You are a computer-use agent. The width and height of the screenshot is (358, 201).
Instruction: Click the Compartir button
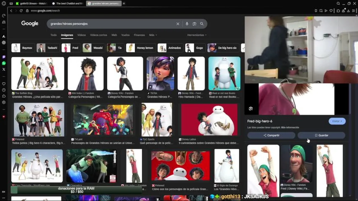271,135
